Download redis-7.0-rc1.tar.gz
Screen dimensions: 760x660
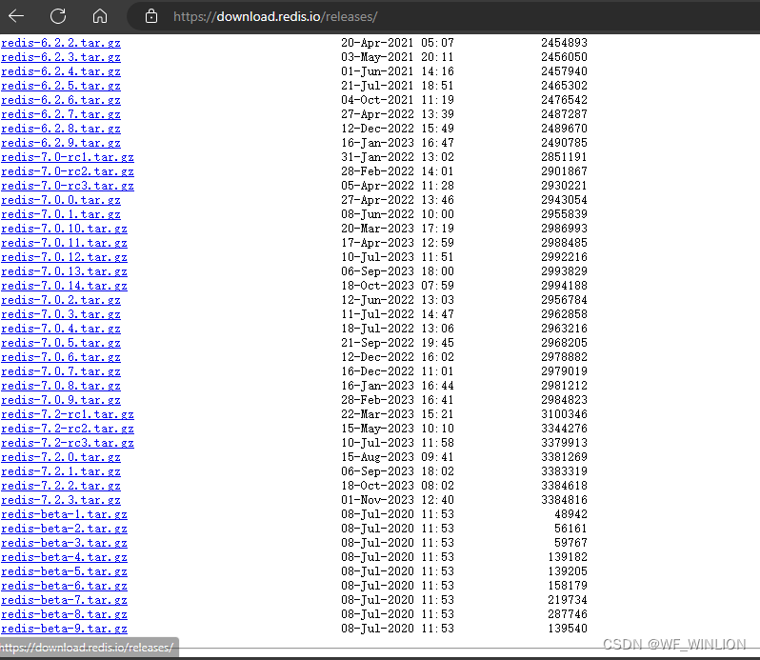[x=68, y=157]
